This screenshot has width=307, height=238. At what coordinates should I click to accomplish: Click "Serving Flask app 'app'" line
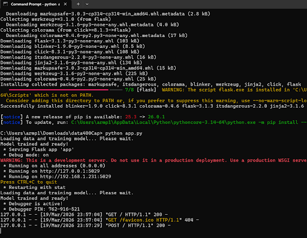tap(38, 149)
